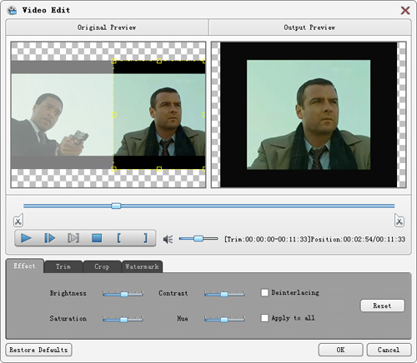
Task: Set the trim end bracket marker
Action: pos(145,238)
